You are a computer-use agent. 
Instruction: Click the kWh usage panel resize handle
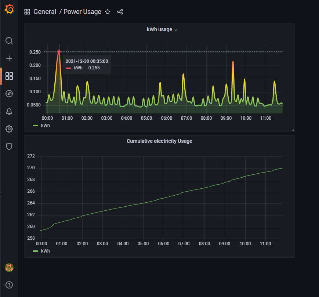click(x=293, y=130)
